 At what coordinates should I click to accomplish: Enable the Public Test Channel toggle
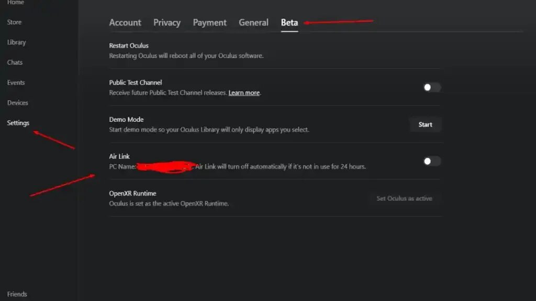click(432, 87)
